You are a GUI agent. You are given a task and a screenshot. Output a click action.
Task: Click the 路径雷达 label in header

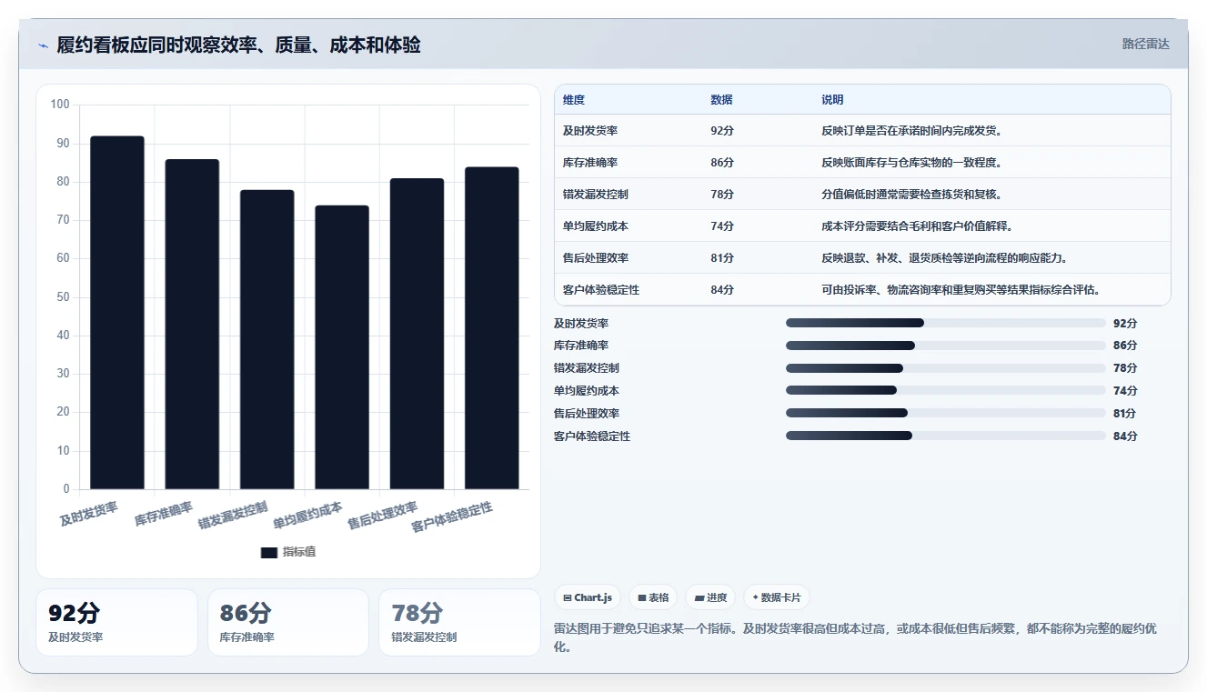pos(1145,44)
